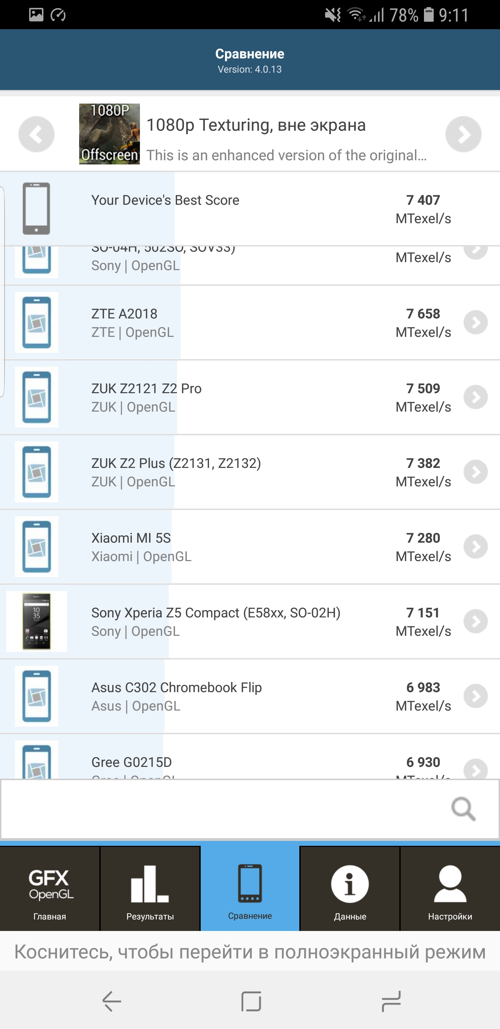Tap the search magnifier icon

(463, 809)
